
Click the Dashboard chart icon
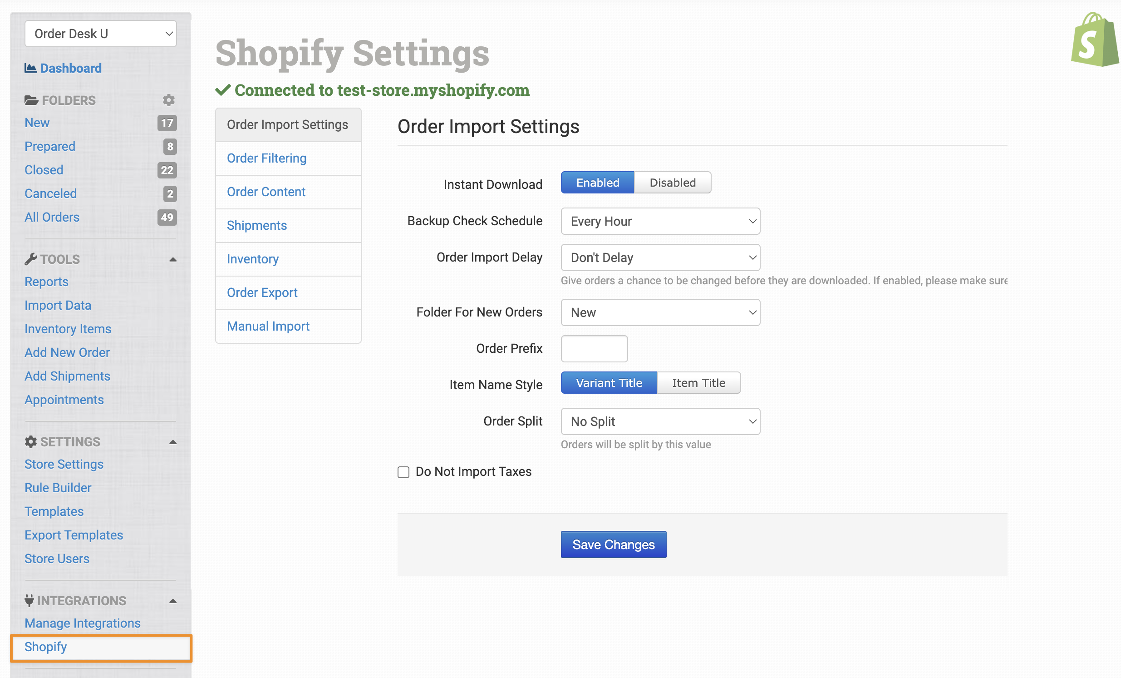(30, 68)
